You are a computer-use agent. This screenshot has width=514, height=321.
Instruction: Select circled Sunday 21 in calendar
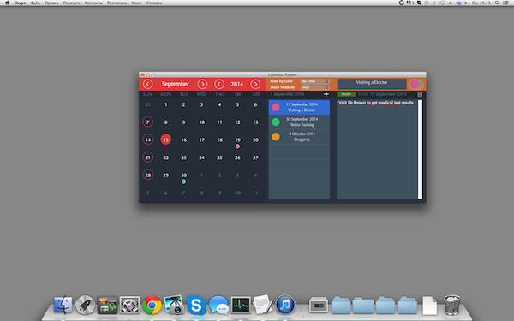(x=148, y=158)
